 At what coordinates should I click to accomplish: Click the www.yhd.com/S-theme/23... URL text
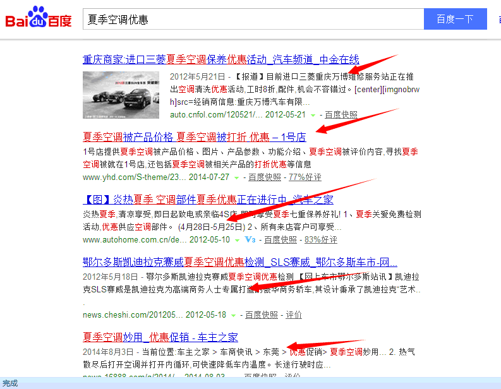coord(134,177)
